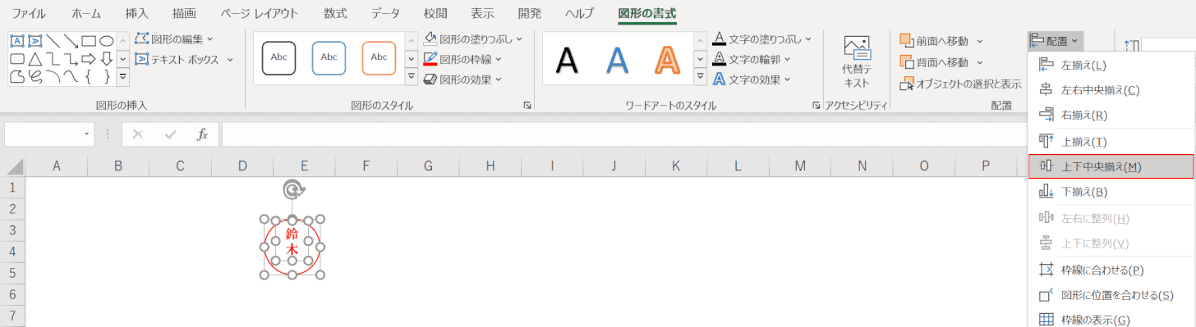Select the arc shape
Viewport: 1196px width, 327px height.
click(53, 77)
